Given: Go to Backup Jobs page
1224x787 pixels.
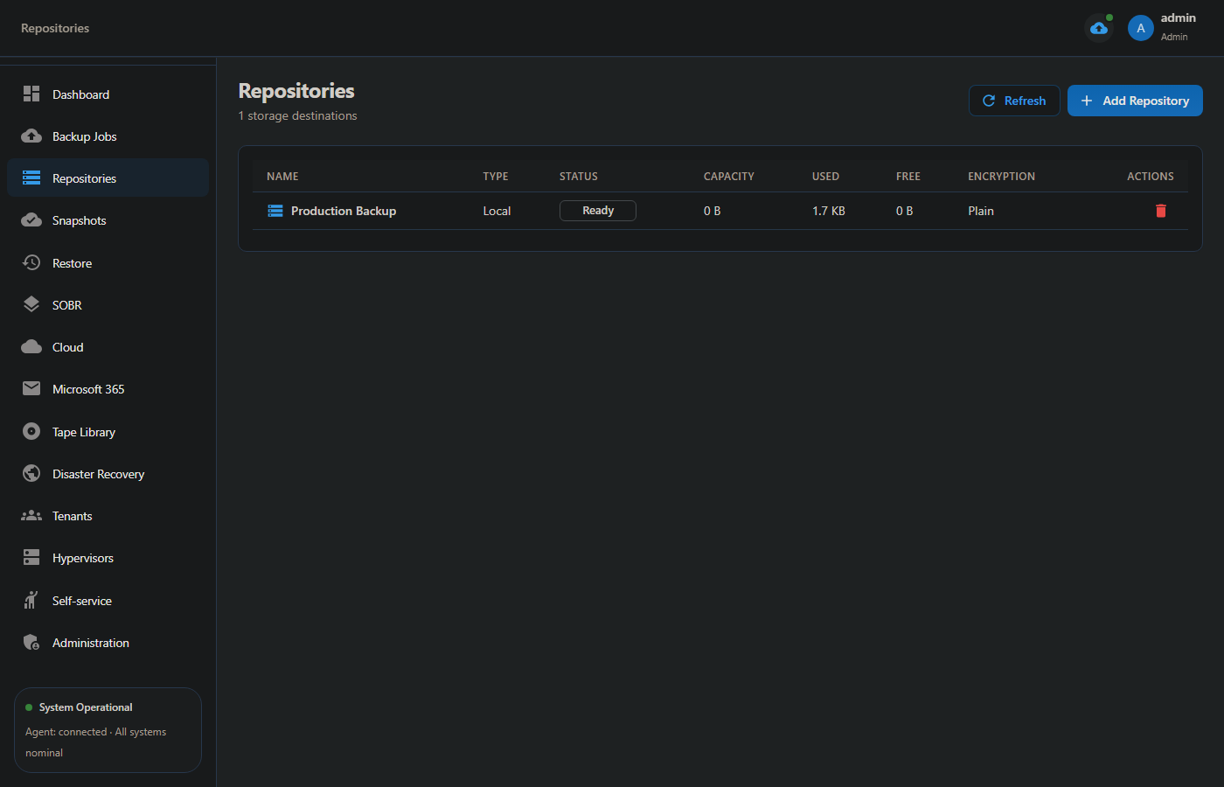Looking at the screenshot, I should [108, 136].
